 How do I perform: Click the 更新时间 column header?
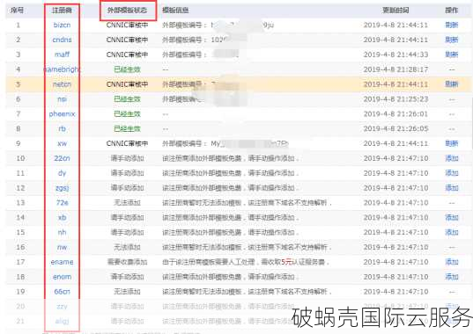(x=395, y=11)
